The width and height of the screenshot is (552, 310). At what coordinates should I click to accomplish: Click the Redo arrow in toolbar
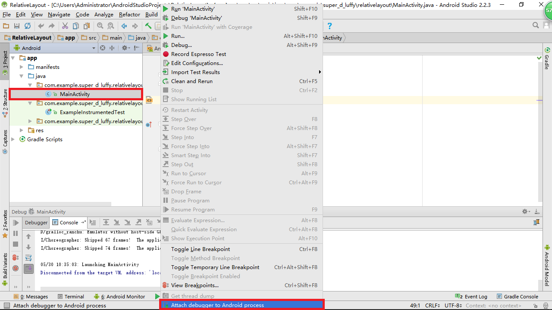click(52, 26)
